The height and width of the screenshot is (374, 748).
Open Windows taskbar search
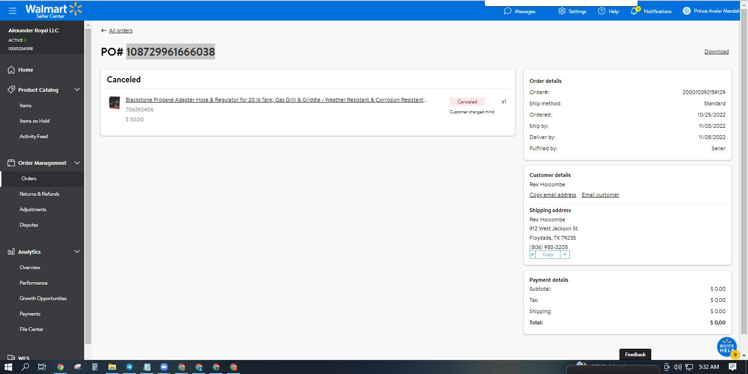25,367
